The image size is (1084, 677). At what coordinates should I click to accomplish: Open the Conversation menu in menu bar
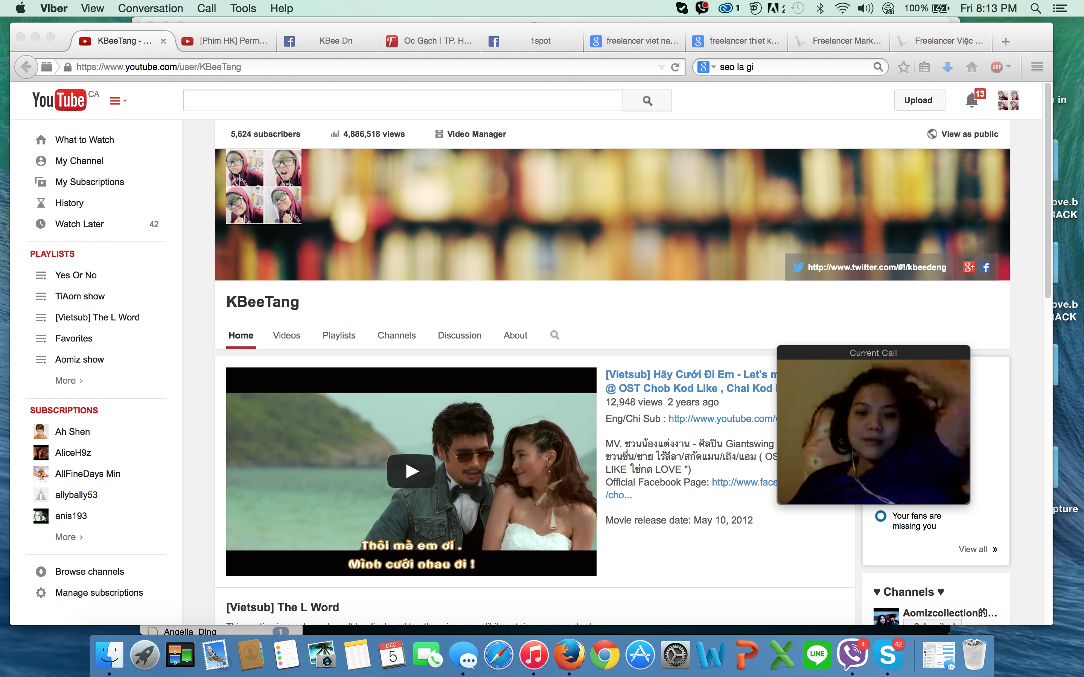pos(151,8)
